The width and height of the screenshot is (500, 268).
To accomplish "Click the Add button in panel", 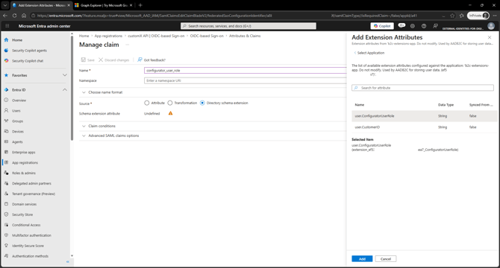I will 362,259.
